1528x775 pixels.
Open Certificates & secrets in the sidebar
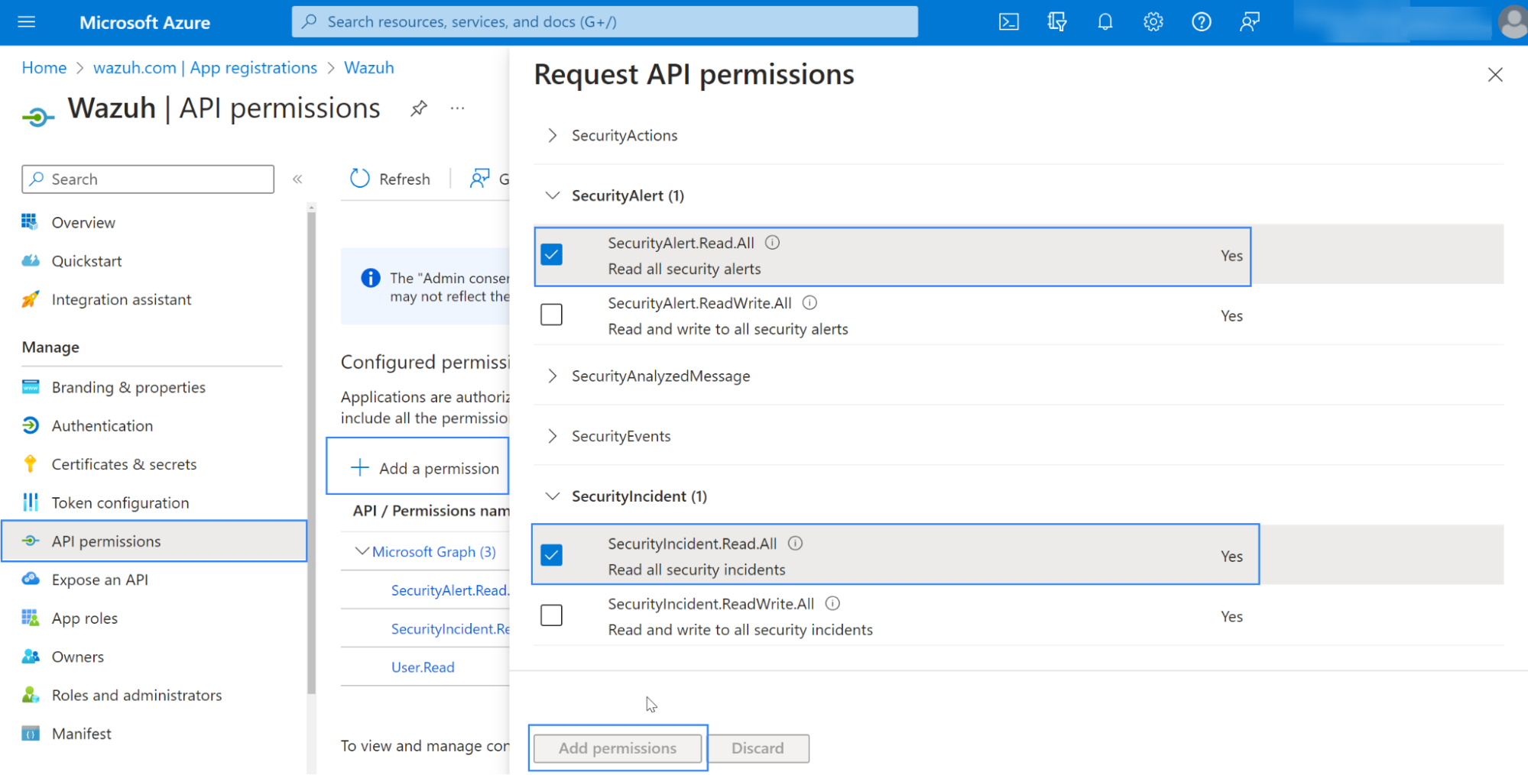pos(124,464)
